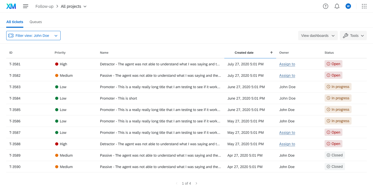
Task: Click Assign to for ticket T-3587
Action: (x=287, y=133)
